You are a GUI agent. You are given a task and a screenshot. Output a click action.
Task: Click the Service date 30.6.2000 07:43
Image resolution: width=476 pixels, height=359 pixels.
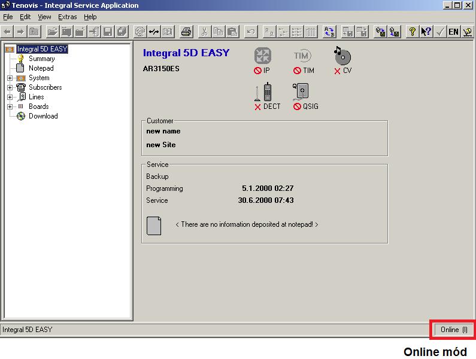click(x=266, y=200)
